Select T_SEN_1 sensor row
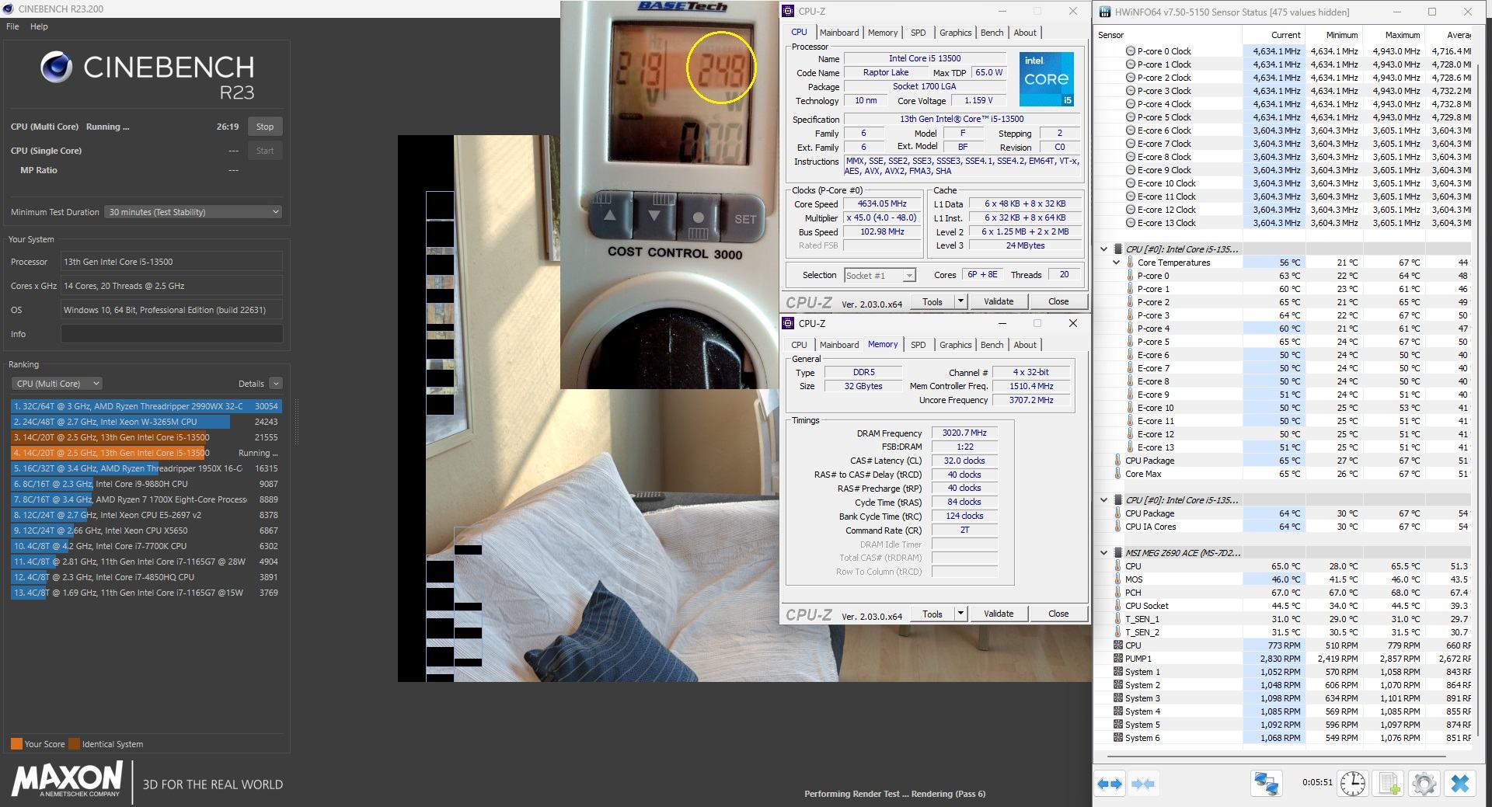Screen dimensions: 1492x807 point(1283,619)
